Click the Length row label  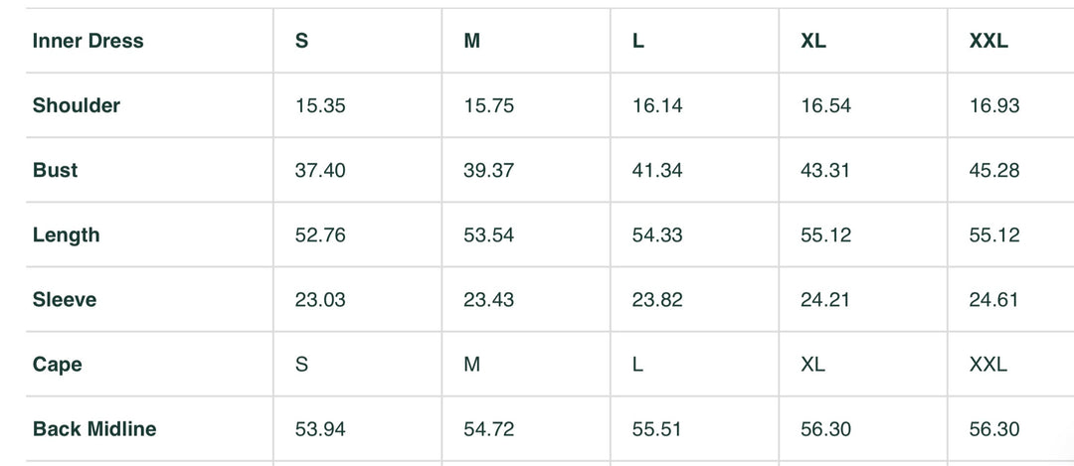coord(66,234)
